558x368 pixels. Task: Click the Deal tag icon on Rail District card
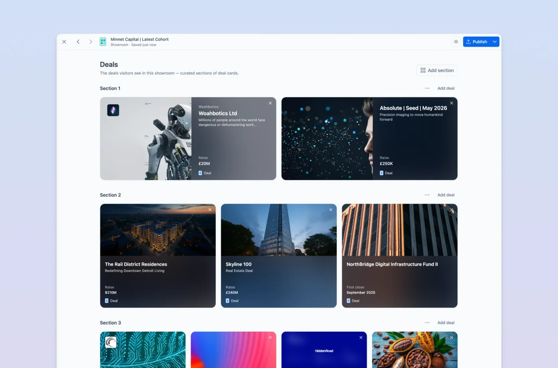107,301
